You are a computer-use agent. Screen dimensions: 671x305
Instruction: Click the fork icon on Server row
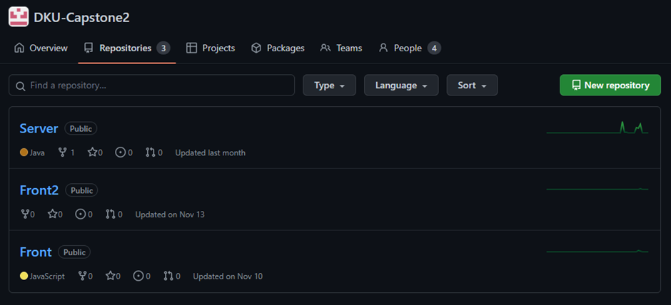(63, 152)
